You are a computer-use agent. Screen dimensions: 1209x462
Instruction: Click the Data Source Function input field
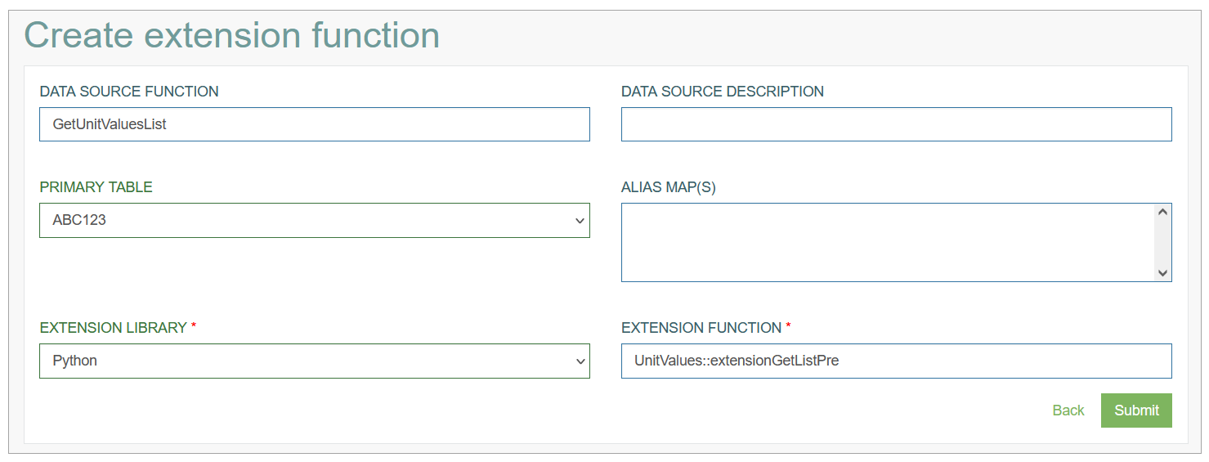(x=314, y=124)
